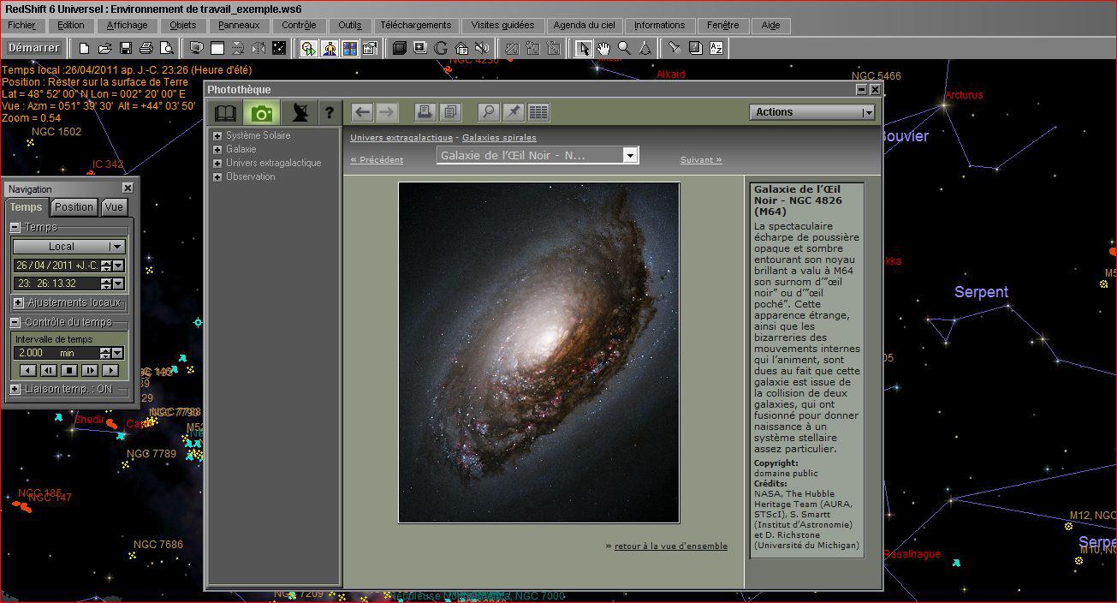Expand the Système Solaire tree node
This screenshot has width=1117, height=603.
(x=217, y=136)
